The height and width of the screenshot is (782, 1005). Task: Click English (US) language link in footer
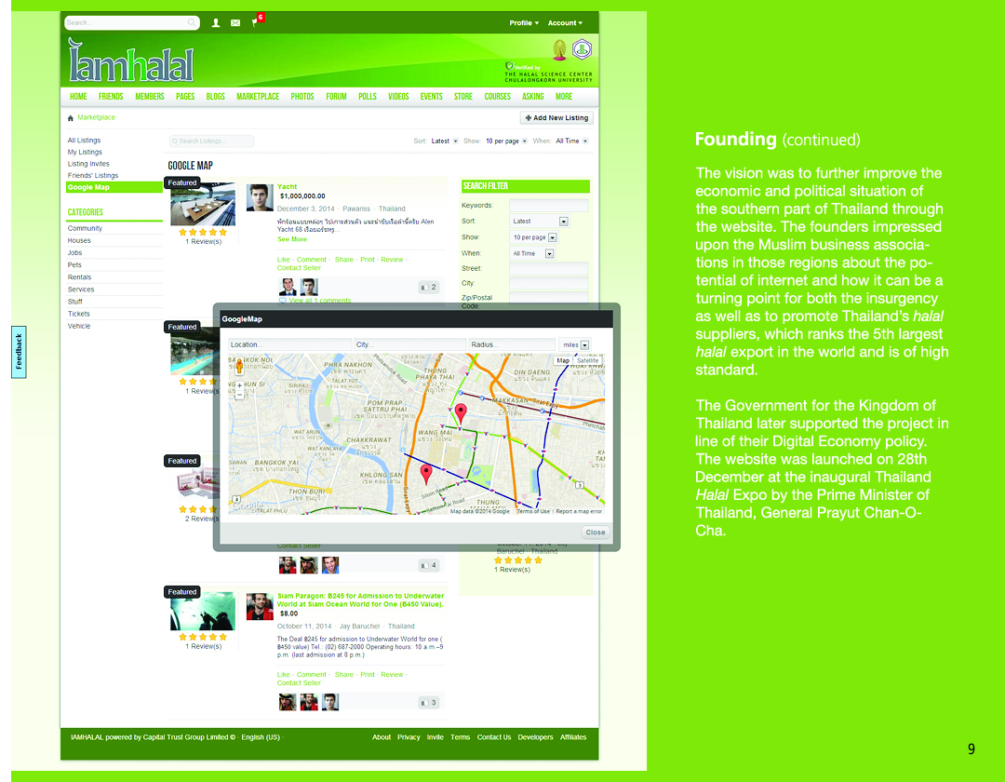[261, 737]
